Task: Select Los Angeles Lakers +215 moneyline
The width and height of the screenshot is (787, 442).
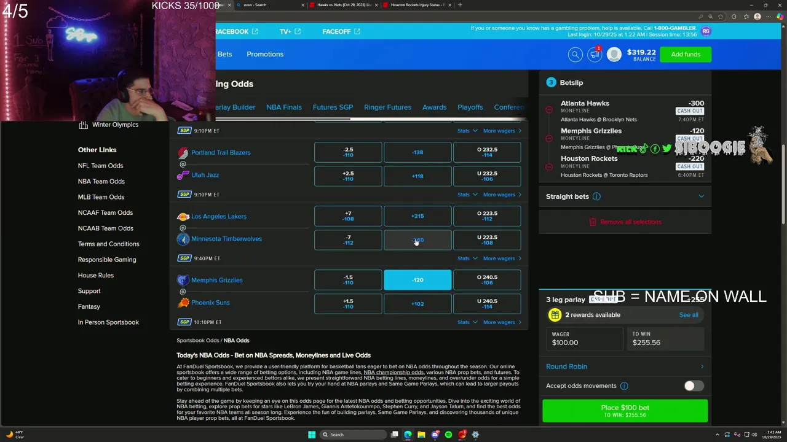Action: (x=417, y=216)
